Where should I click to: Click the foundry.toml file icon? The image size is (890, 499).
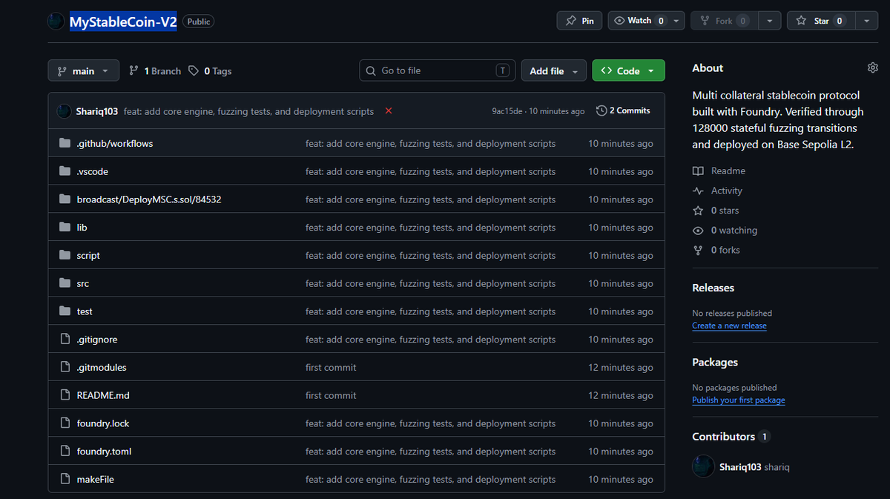[x=65, y=452]
